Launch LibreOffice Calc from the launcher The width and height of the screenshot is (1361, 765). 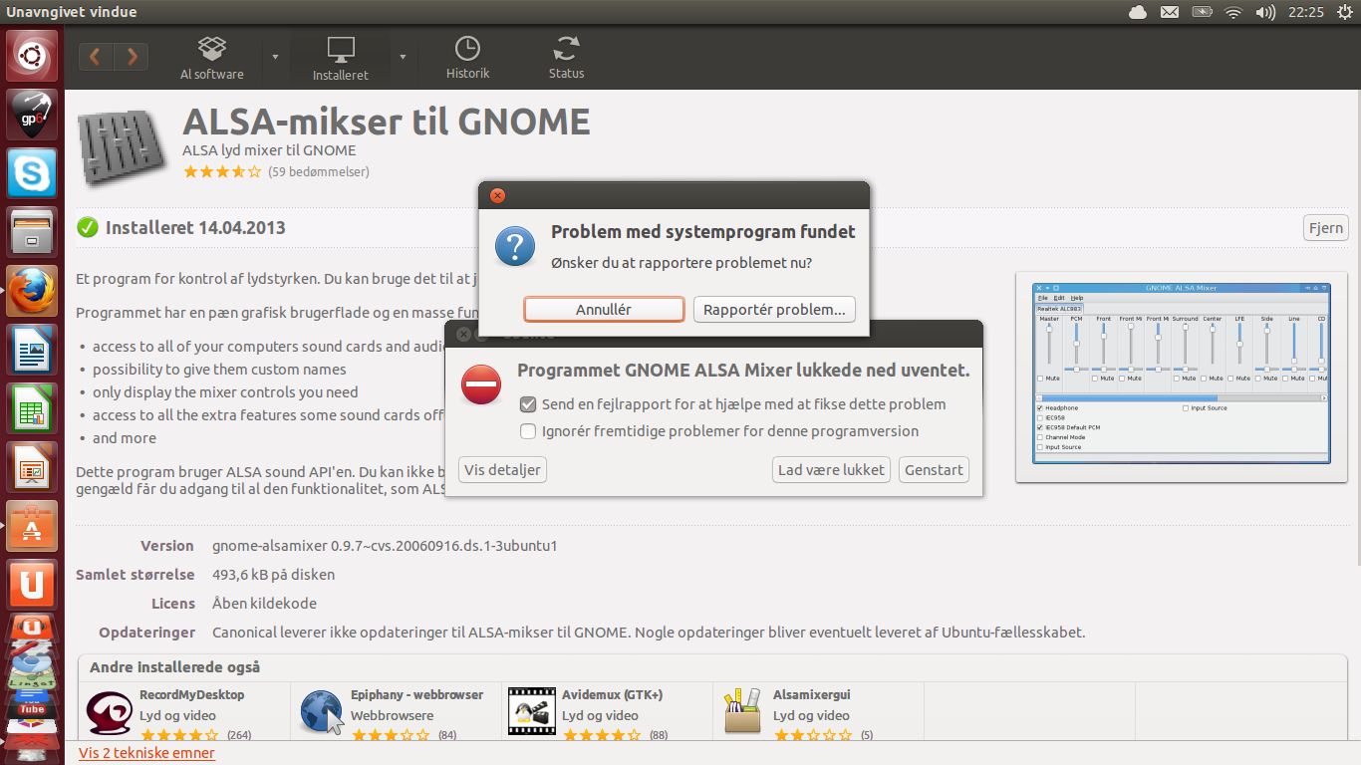point(32,408)
